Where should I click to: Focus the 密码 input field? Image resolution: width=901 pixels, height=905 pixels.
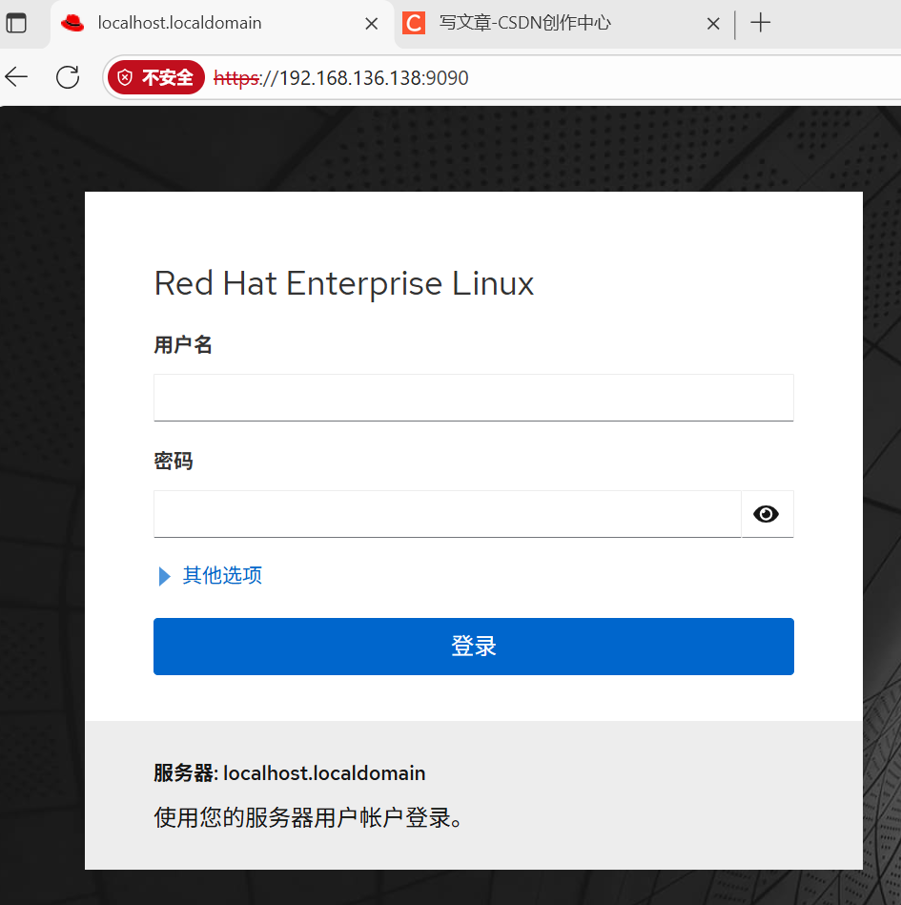pyautogui.click(x=447, y=514)
